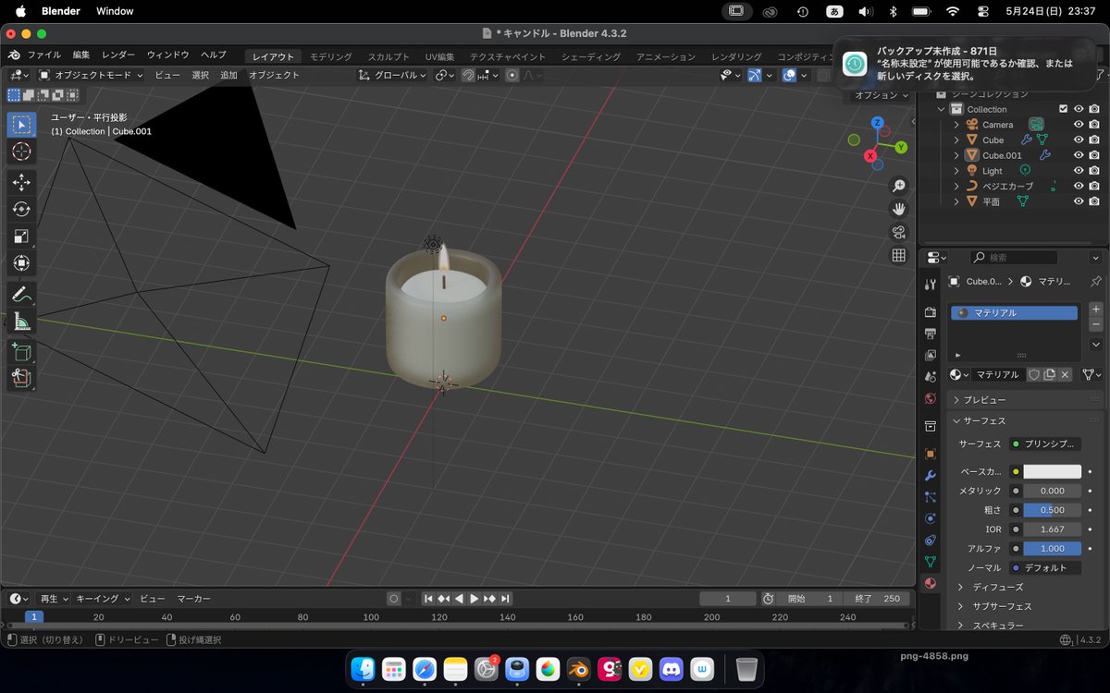Uncheck the Collection exclude checkbox
Image resolution: width=1110 pixels, height=693 pixels.
[1064, 109]
